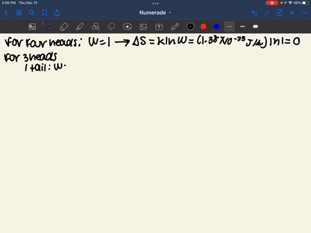Select the Text box tool
Screen dimensions: 311x233
coord(159,27)
